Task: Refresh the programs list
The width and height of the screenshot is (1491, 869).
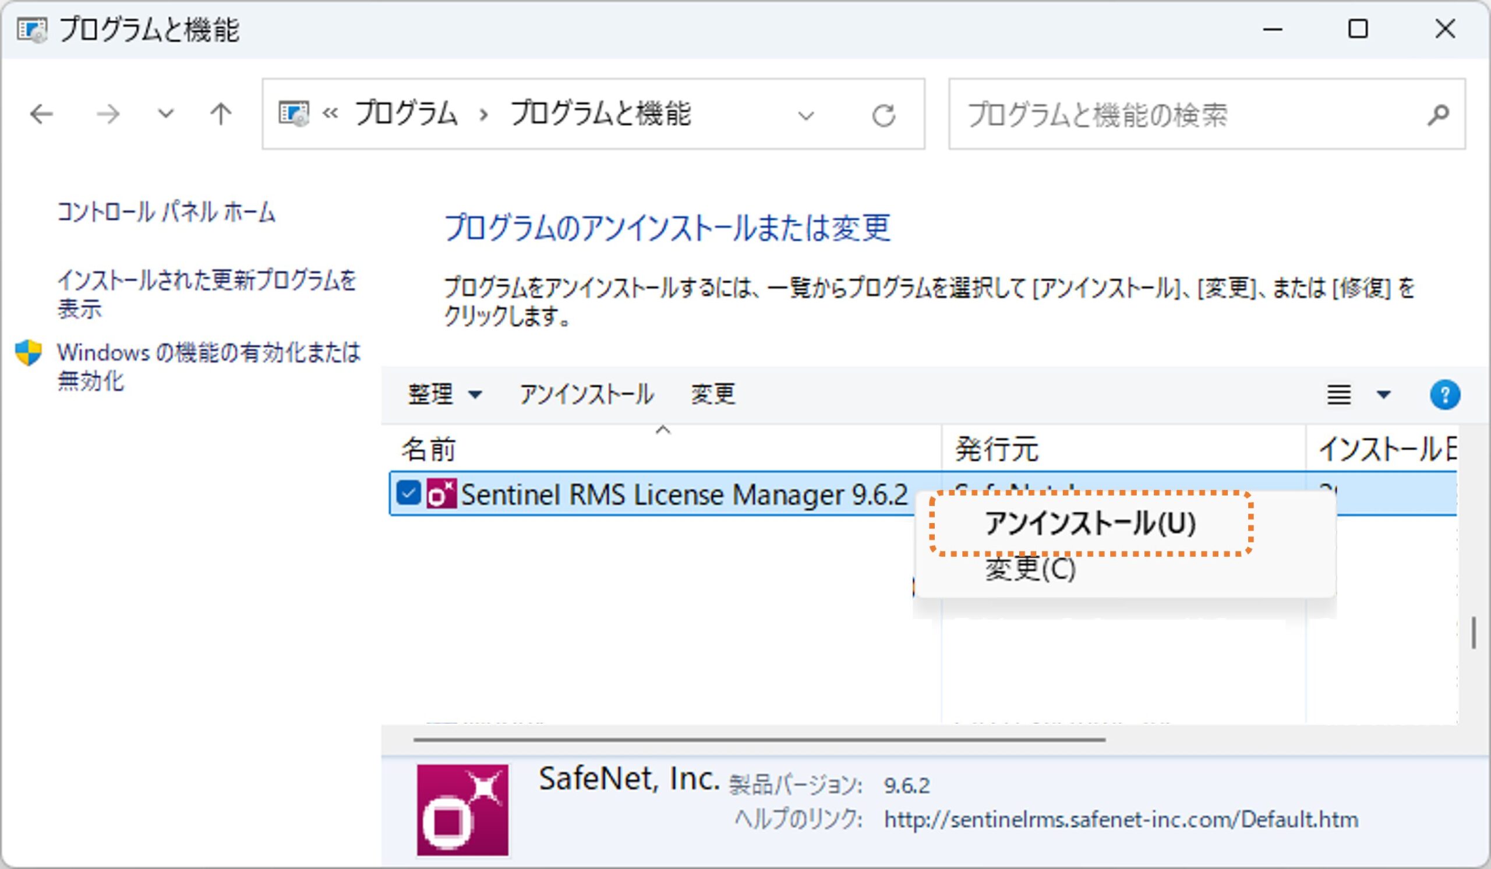Action: 884,115
